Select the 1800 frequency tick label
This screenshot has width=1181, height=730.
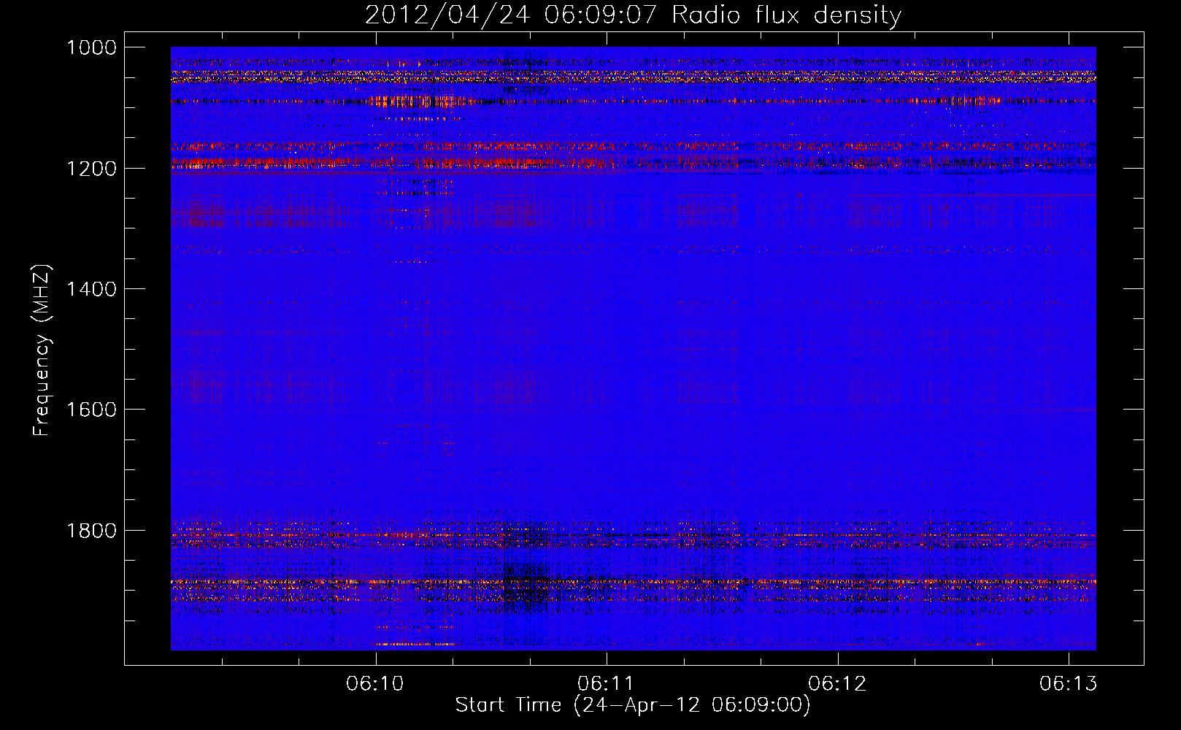point(92,531)
